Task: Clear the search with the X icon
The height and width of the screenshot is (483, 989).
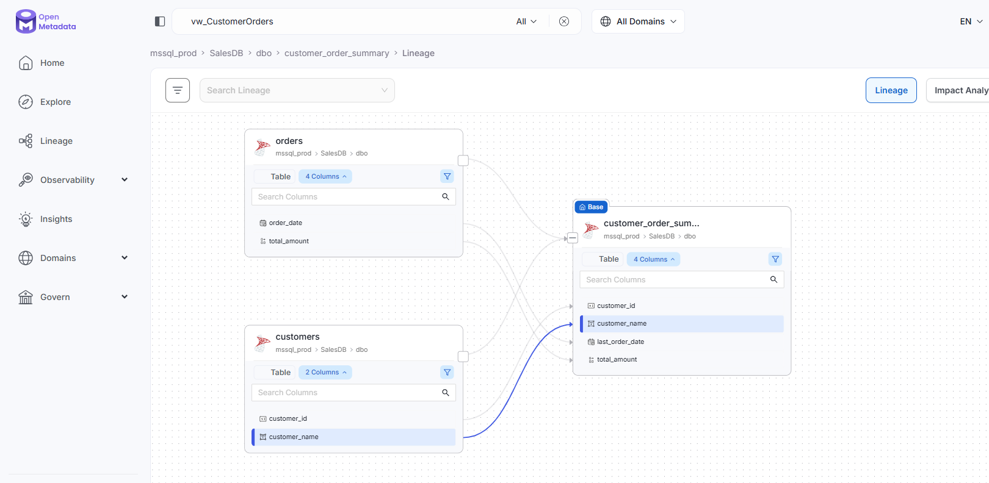Action: pyautogui.click(x=564, y=21)
